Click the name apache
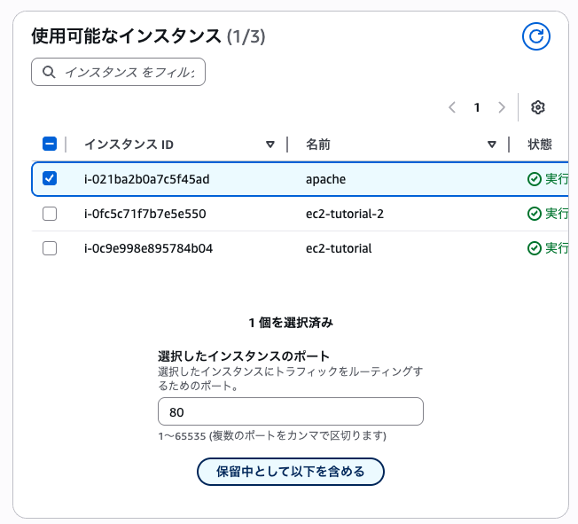Image resolution: width=578 pixels, height=524 pixels. tap(325, 180)
